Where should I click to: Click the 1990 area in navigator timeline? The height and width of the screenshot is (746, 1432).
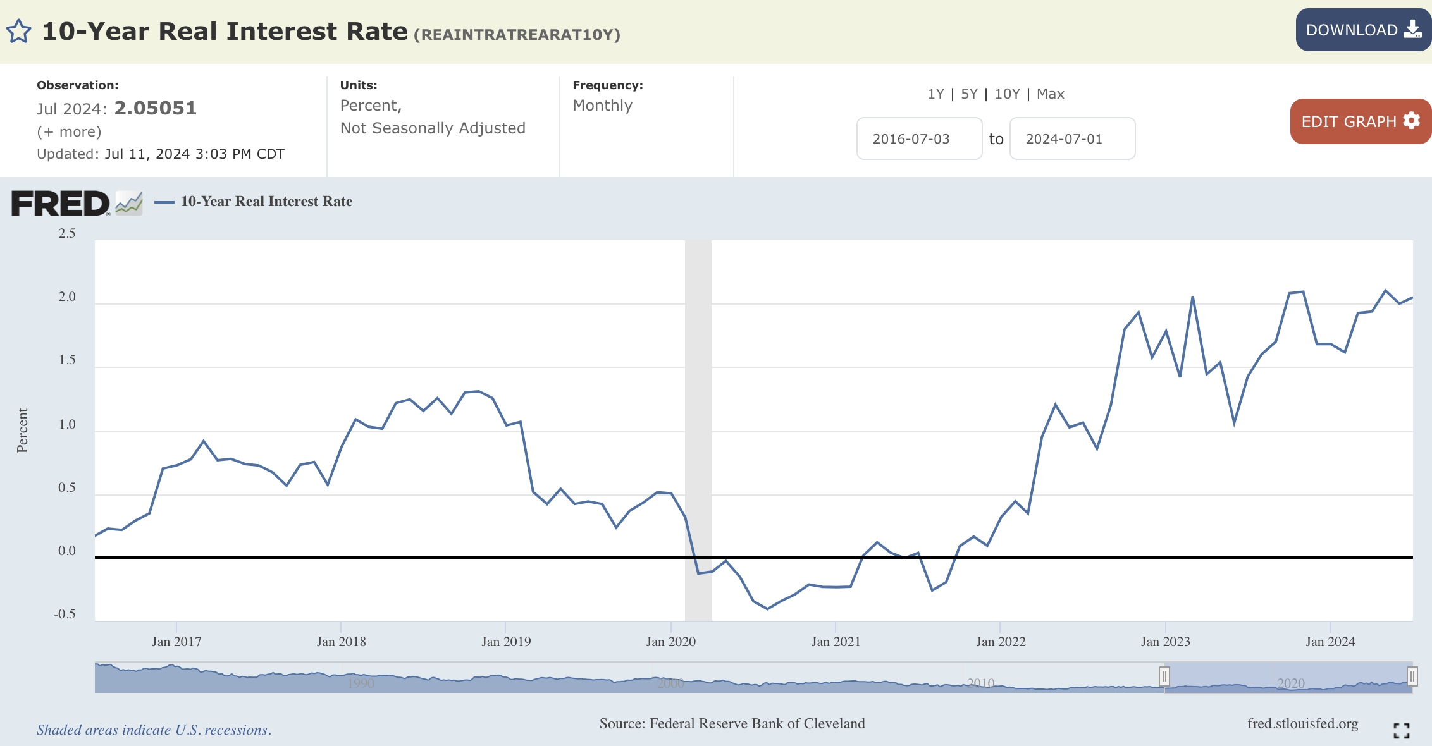(x=361, y=682)
